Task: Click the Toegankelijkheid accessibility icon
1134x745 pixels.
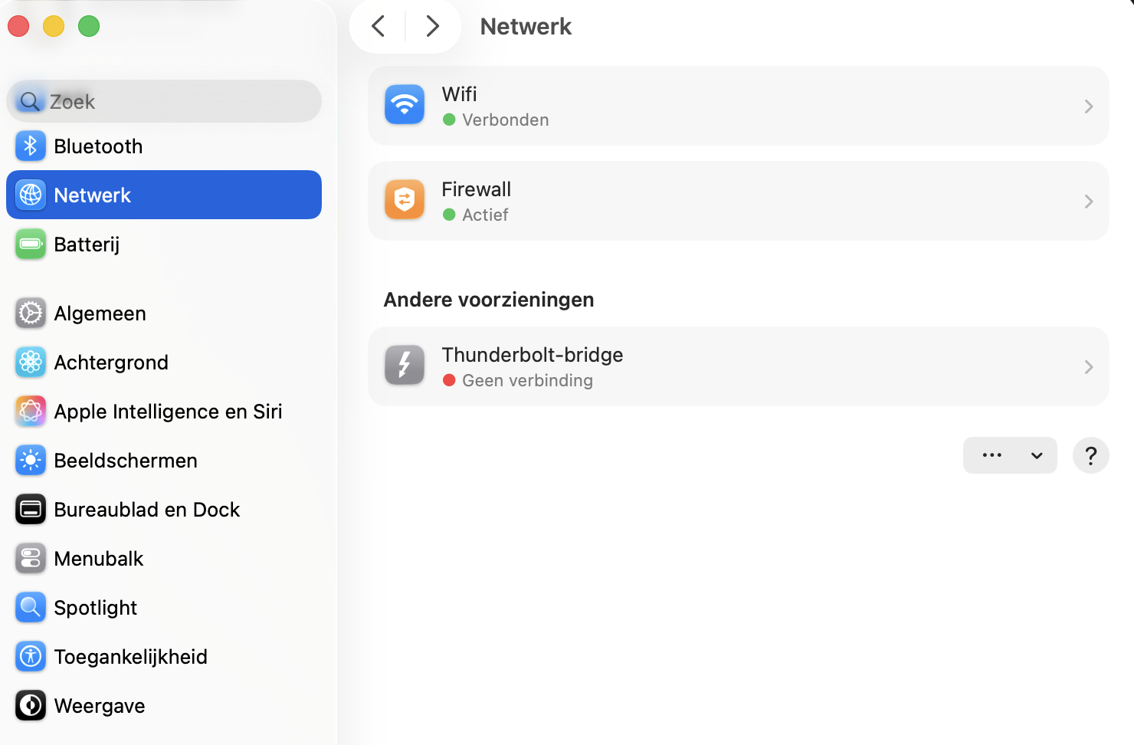Action: (30, 656)
